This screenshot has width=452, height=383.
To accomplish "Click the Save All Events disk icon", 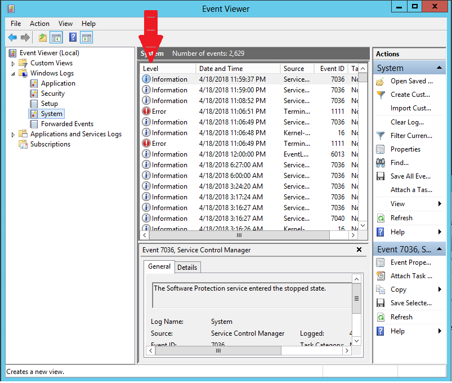I will pyautogui.click(x=381, y=176).
